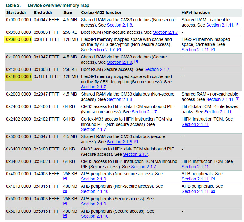Click the 'Start addr' column header

[16, 12]
